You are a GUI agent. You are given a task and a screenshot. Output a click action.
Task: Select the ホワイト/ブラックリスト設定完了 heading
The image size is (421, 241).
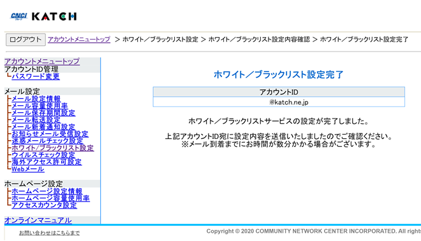278,75
